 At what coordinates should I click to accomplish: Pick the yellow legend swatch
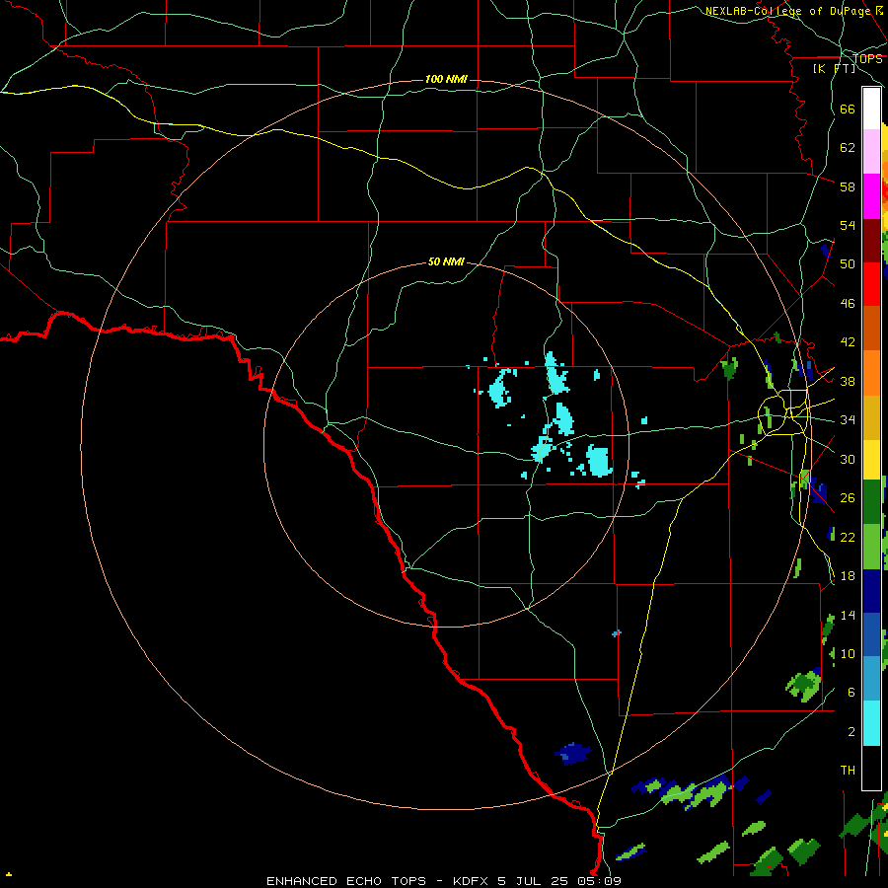[x=871, y=459]
